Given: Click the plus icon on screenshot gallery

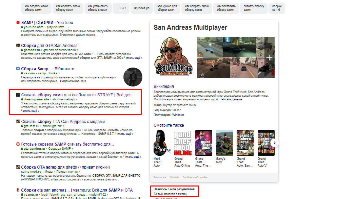Looking at the screenshot, I should [x=269, y=58].
